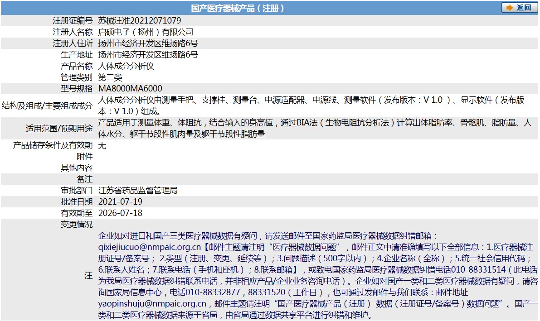Screen dimensions: 540x321
Task: Click the 审批部门 label
Action: 77,191
